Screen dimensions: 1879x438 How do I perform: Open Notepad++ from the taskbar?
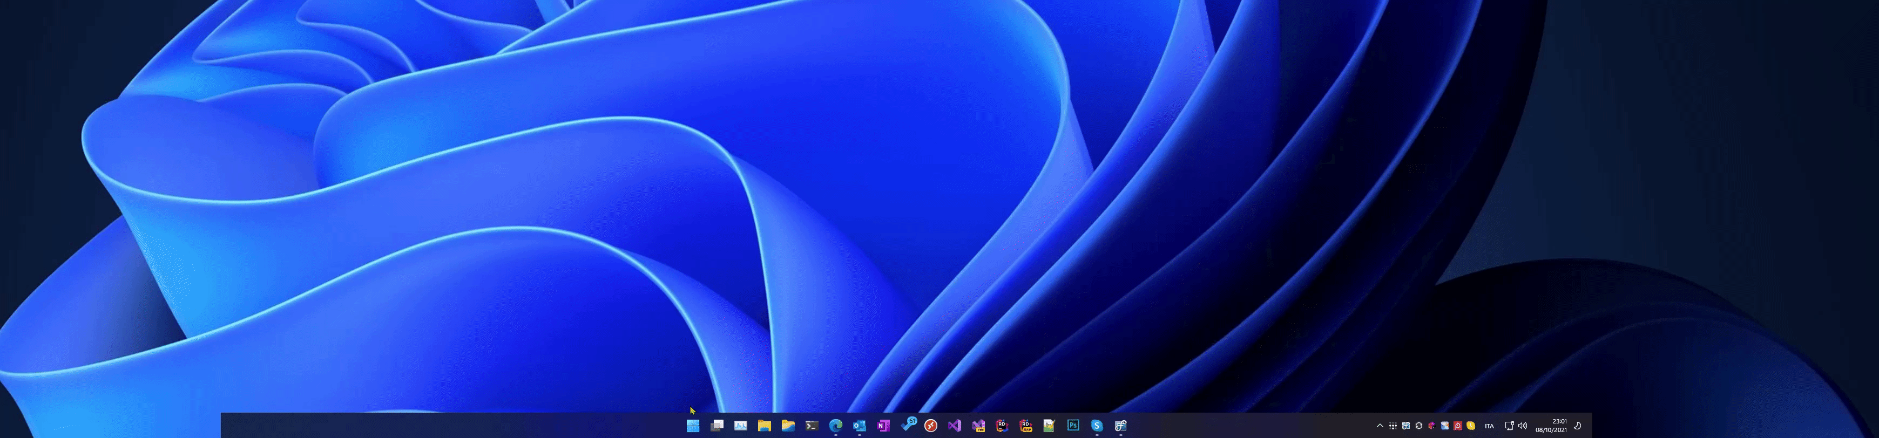tap(1049, 426)
